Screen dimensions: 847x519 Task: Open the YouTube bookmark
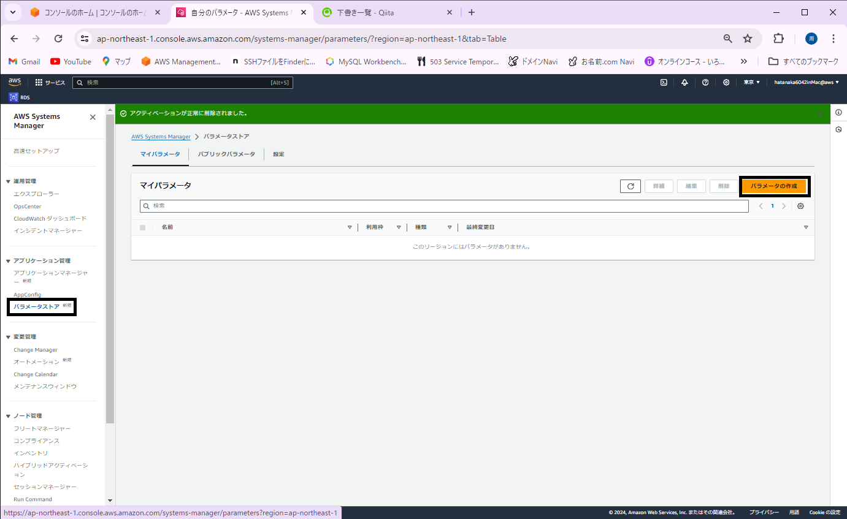coord(71,61)
